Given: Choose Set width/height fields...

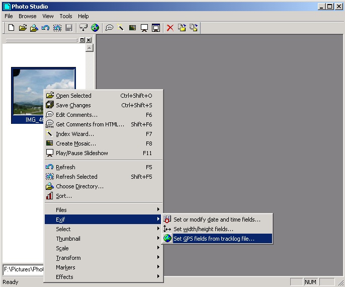Looking at the screenshot, I should pyautogui.click(x=217, y=229).
